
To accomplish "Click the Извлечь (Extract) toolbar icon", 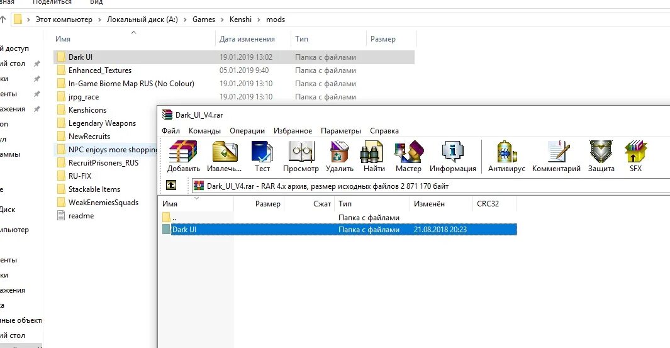I will [225, 151].
